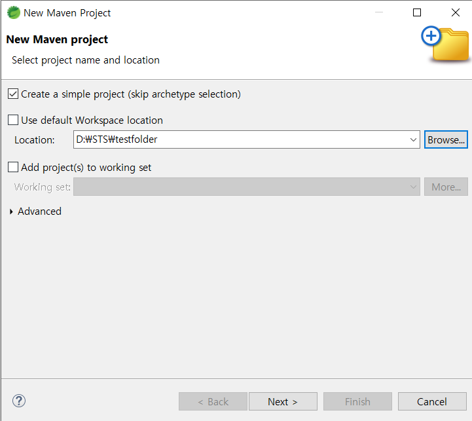Open help via question mark icon
Screen dimensions: 472x421
[19, 401]
